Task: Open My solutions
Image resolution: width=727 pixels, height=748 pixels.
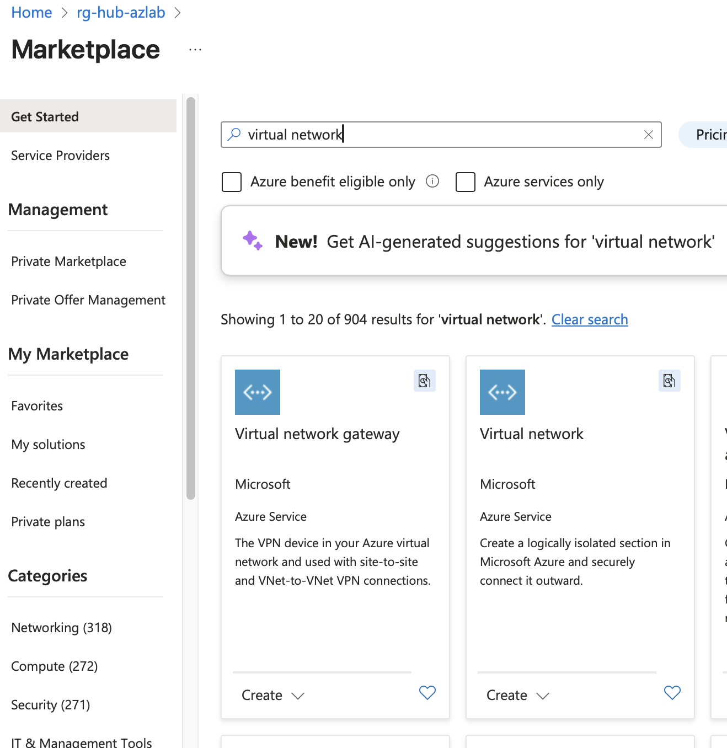Action: coord(48,445)
